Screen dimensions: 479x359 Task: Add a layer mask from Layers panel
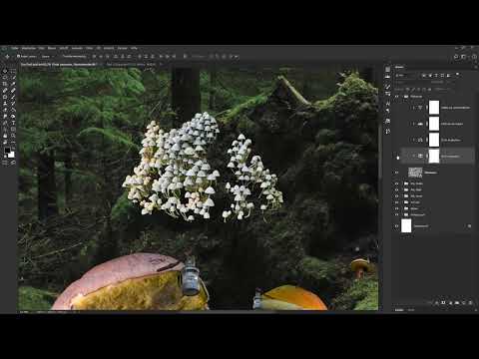443,303
